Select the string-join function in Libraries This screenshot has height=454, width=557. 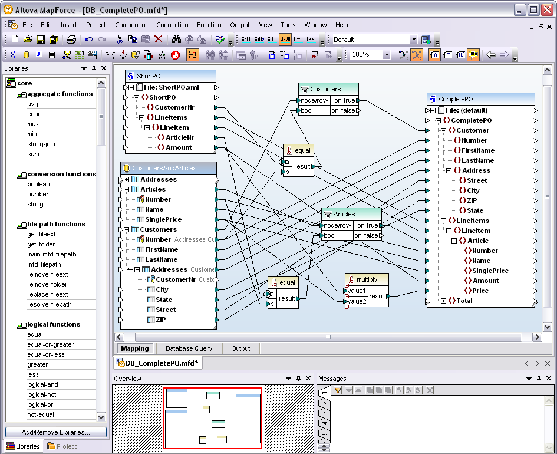(x=41, y=144)
